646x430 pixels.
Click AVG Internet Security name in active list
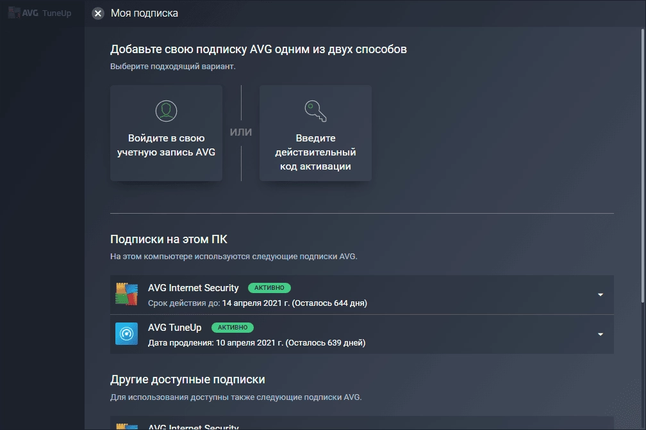pos(194,288)
